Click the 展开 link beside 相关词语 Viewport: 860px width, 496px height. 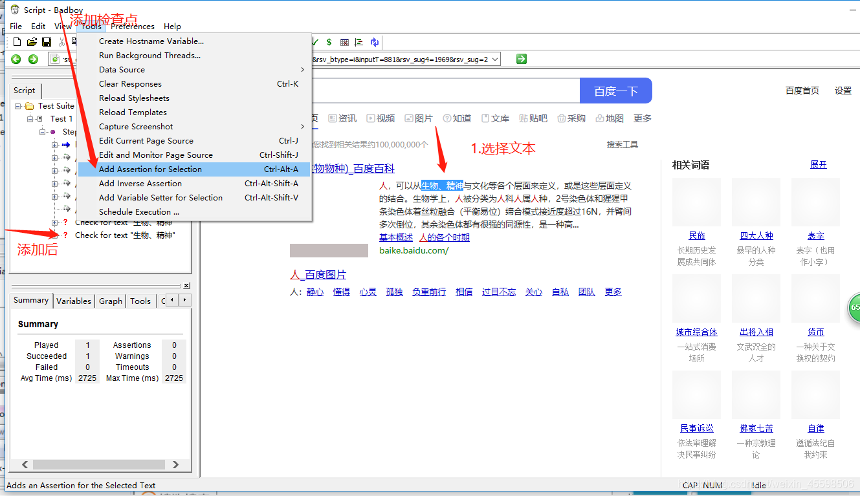pos(819,165)
